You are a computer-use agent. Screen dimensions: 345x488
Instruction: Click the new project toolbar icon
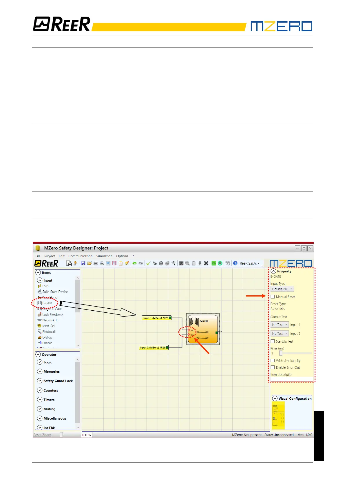69,263
